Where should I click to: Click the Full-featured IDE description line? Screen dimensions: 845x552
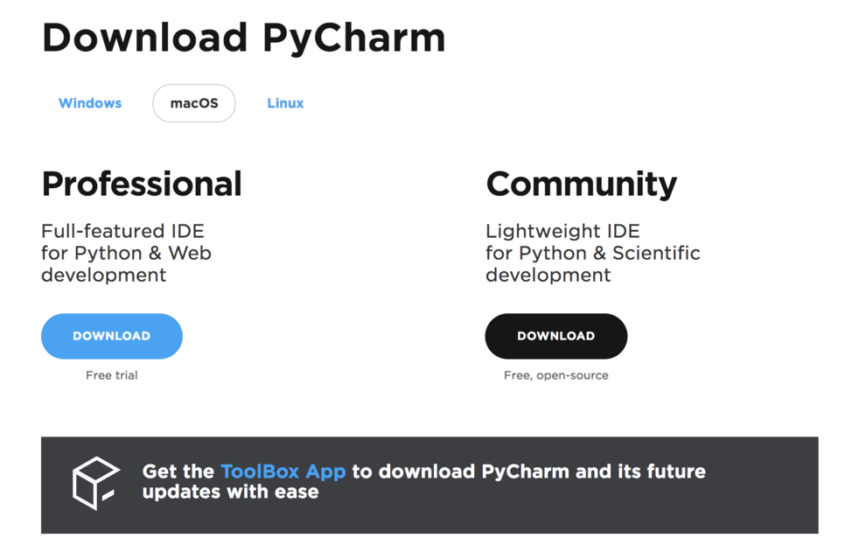122,231
